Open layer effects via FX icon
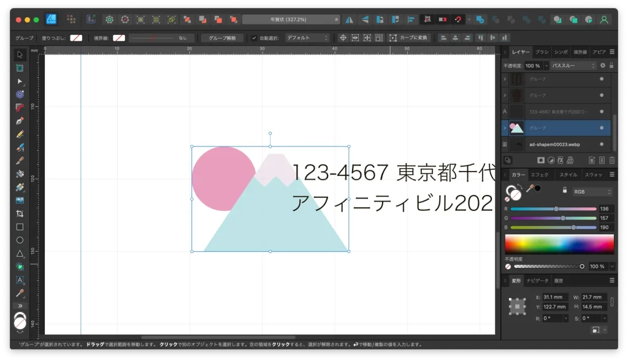Screen dimensions: 628x361 (561, 160)
